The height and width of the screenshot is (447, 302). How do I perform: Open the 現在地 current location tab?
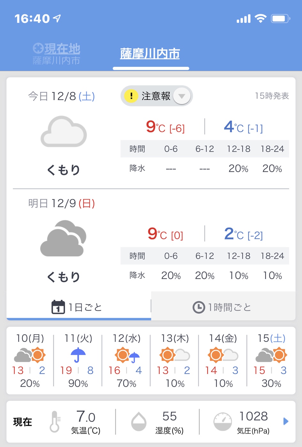pyautogui.click(x=57, y=54)
